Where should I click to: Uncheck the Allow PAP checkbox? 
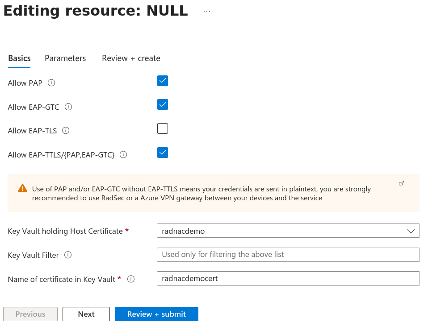[162, 81]
